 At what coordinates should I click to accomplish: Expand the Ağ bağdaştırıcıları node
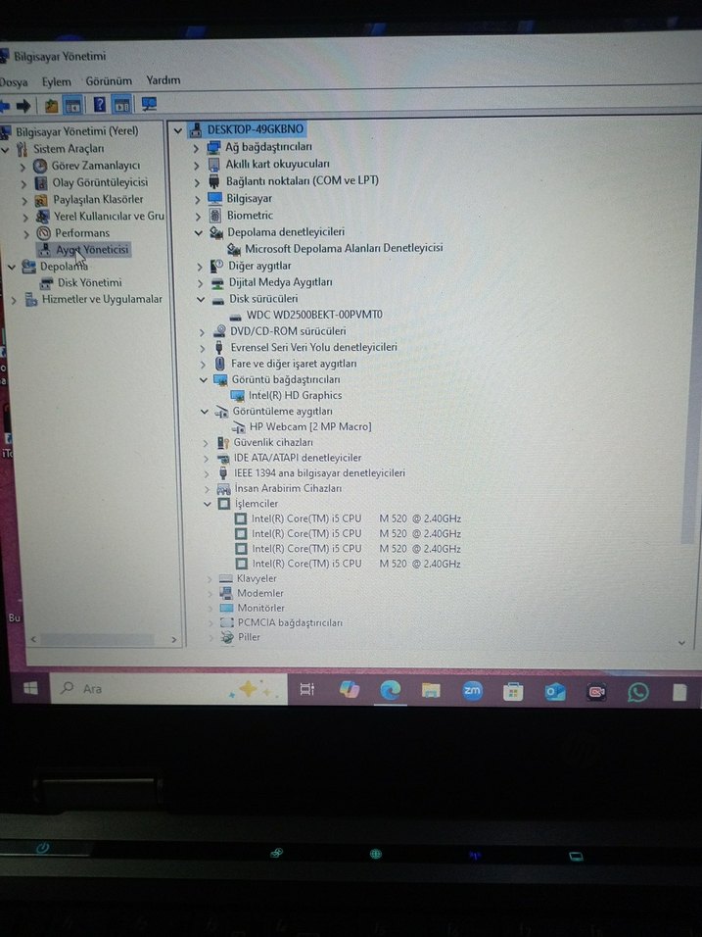click(196, 148)
